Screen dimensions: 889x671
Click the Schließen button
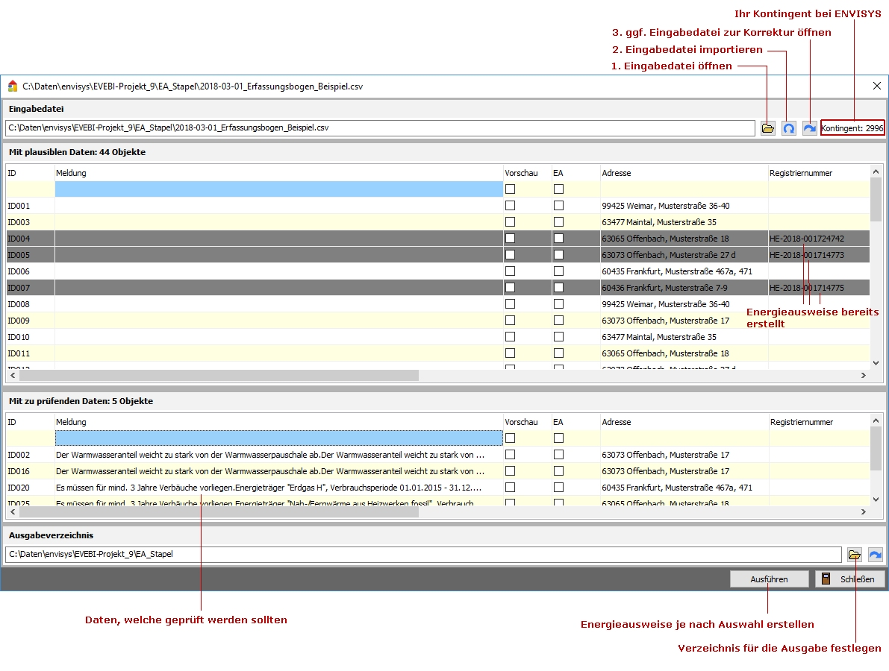tap(849, 579)
